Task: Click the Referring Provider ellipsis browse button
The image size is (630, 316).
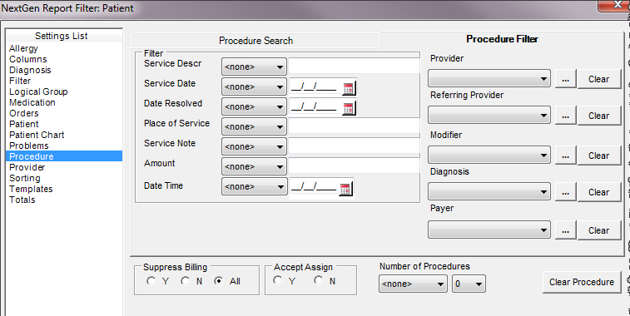Action: [x=565, y=116]
